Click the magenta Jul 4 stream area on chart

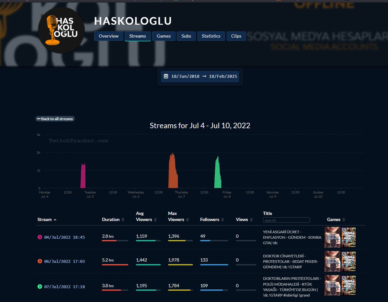pos(83,176)
